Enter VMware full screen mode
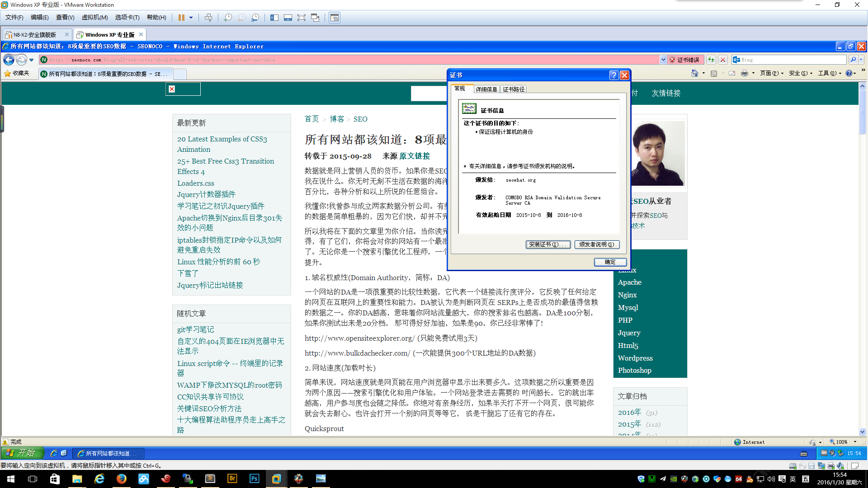 pyautogui.click(x=302, y=18)
